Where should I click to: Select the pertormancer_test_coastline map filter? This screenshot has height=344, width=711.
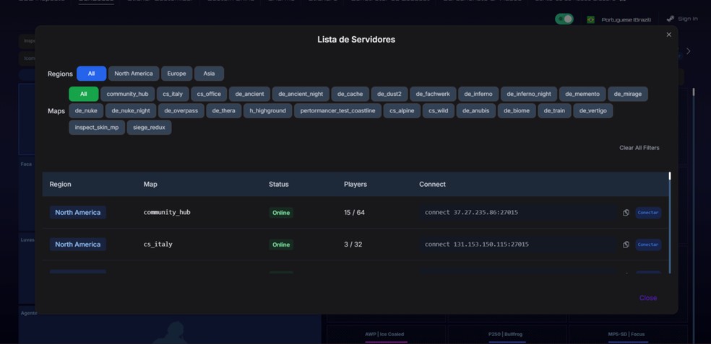[337, 110]
